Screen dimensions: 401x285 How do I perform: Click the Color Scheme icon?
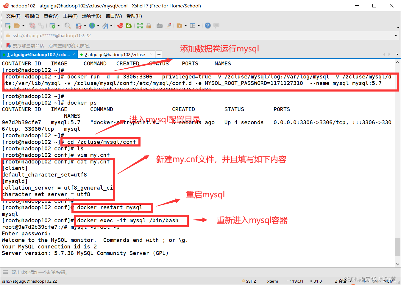(x=79, y=26)
